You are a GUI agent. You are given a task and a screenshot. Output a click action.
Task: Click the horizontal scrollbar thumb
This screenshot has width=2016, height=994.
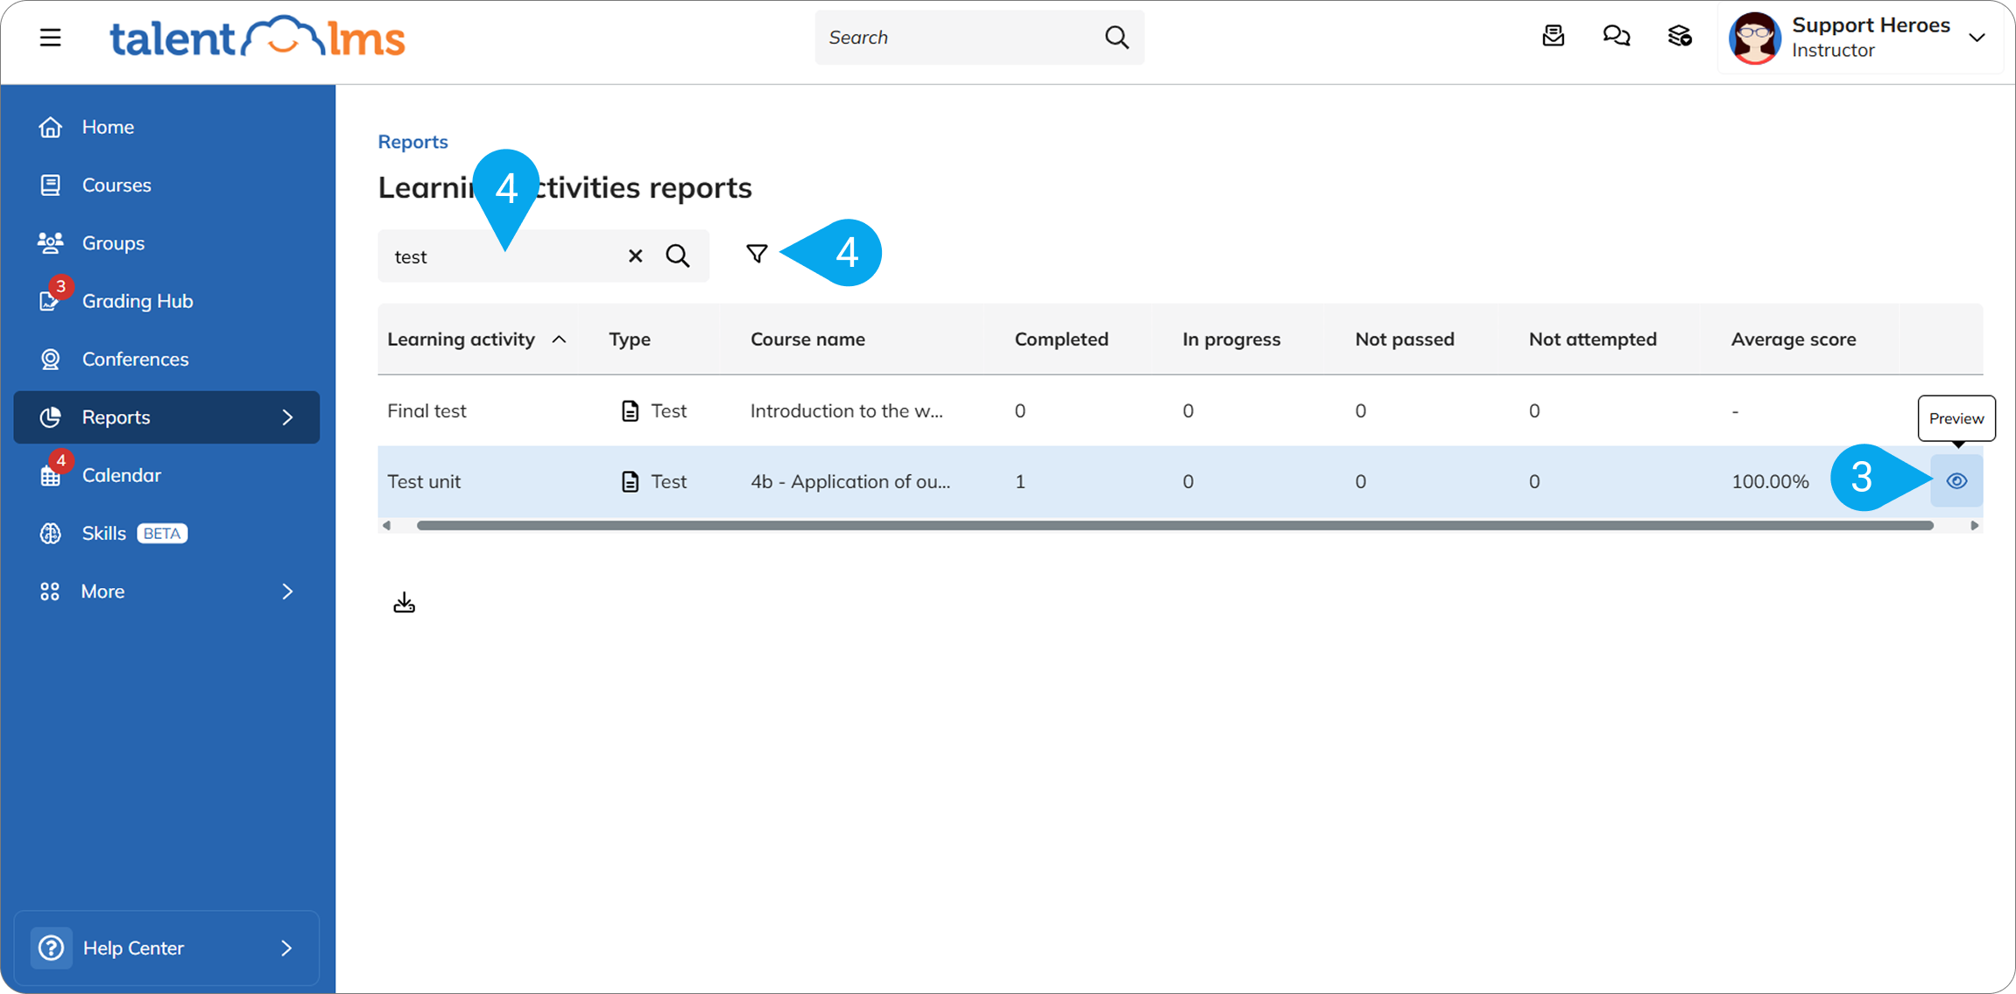point(1175,525)
